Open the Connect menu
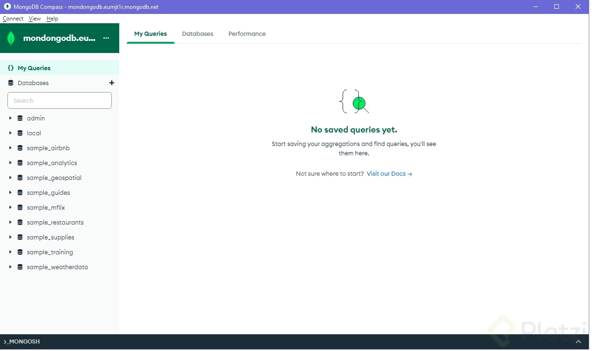Screen dimensions: 592x351 pyautogui.click(x=13, y=19)
